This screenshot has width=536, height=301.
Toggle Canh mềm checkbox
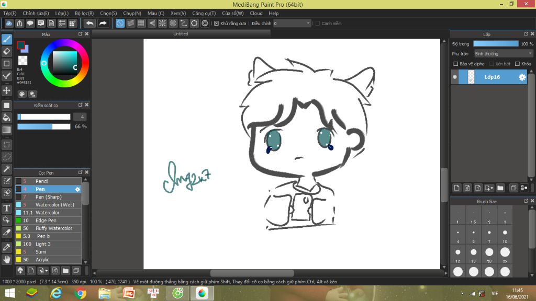318,23
